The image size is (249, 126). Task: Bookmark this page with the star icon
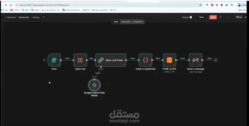[200, 5]
